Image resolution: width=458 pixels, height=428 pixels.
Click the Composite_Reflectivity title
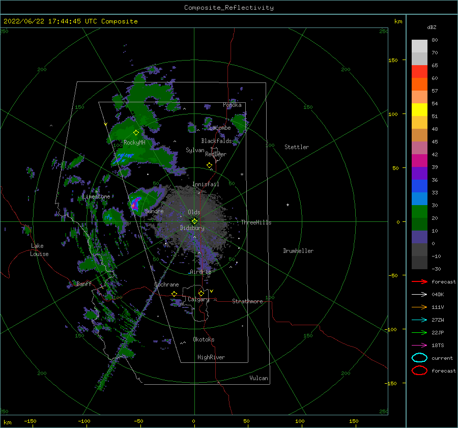coord(228,8)
